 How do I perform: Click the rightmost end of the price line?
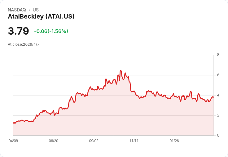pyautogui.click(x=213, y=97)
